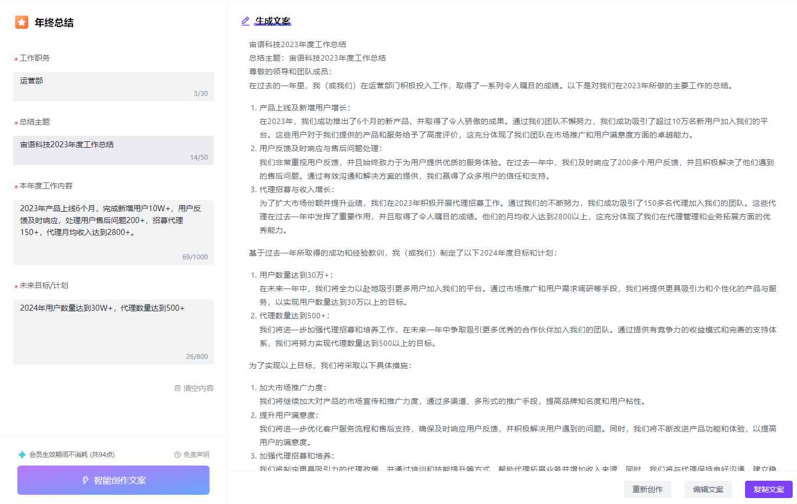Image resolution: width=797 pixels, height=504 pixels.
Task: Click the 工作职务 input containing 运营部
Action: click(113, 87)
